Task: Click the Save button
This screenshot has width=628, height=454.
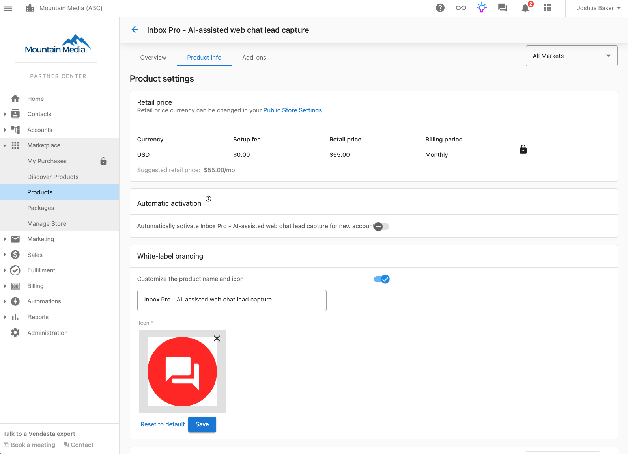Action: [x=202, y=424]
